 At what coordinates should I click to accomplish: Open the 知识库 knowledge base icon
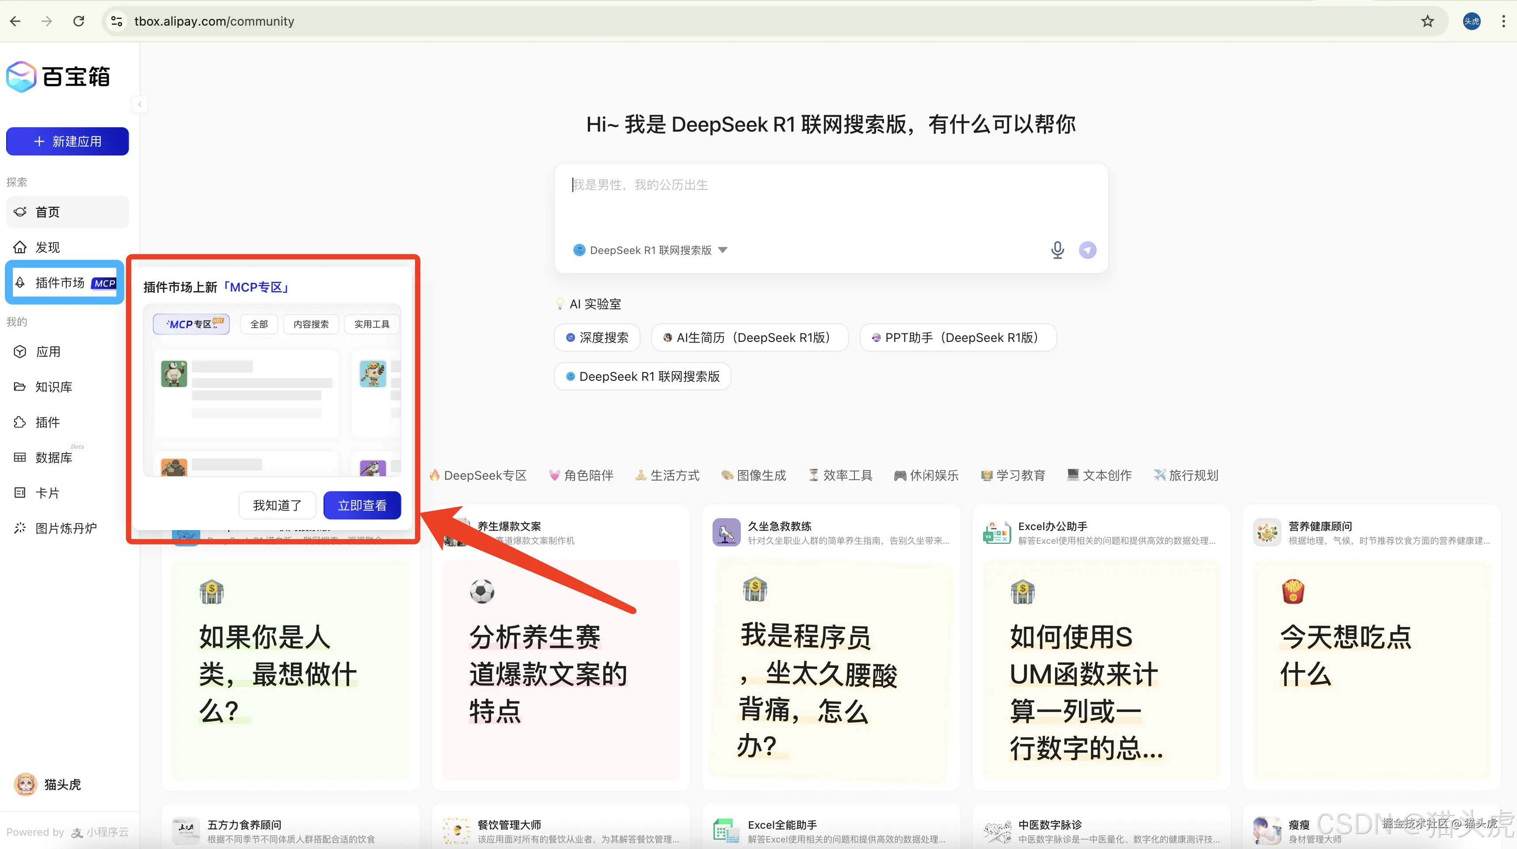coord(20,387)
